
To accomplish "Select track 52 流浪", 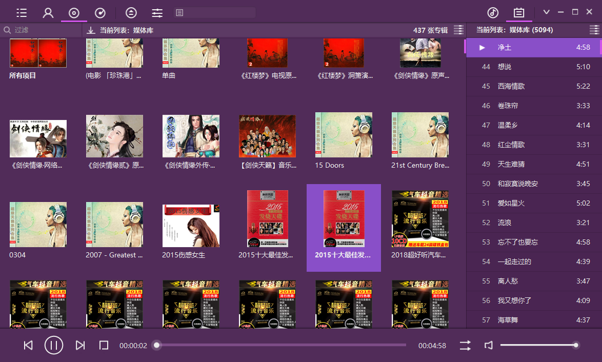I will click(534, 223).
